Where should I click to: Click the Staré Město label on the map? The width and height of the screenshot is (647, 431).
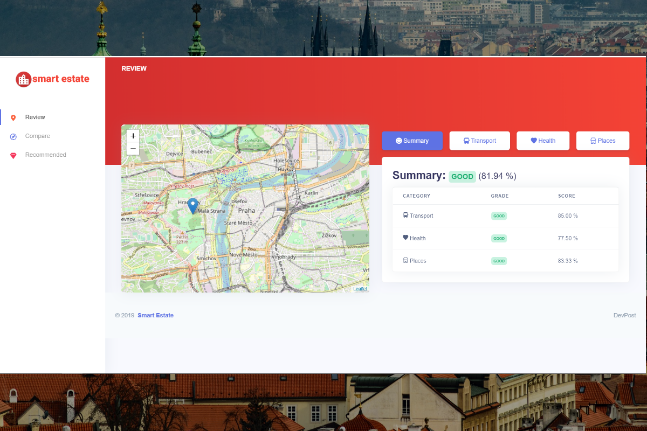point(238,223)
